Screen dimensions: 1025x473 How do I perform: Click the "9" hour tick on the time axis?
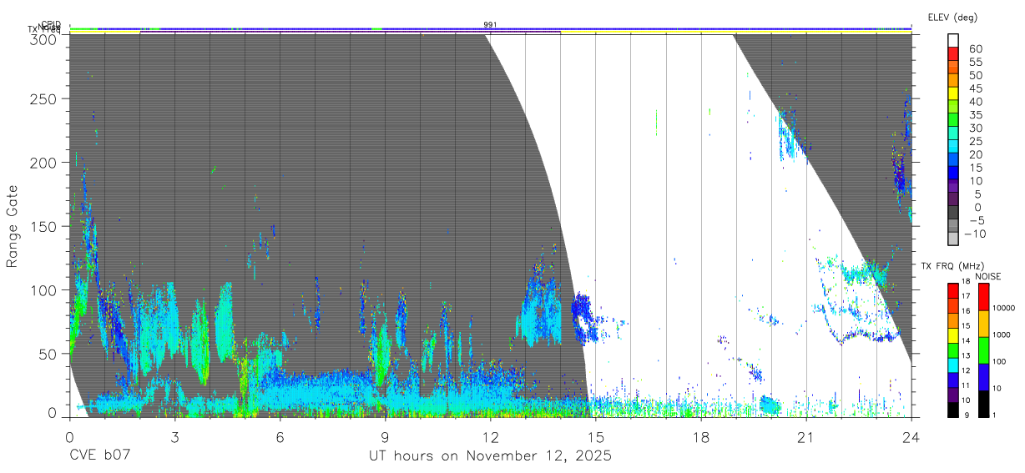385,437
